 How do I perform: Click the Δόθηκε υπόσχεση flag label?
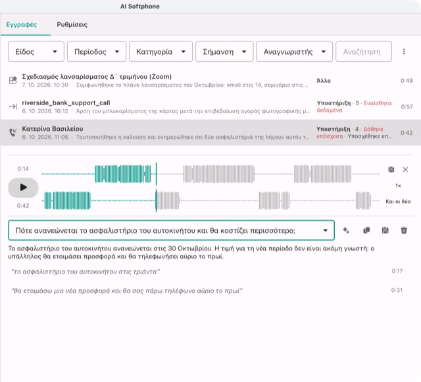pos(350,133)
